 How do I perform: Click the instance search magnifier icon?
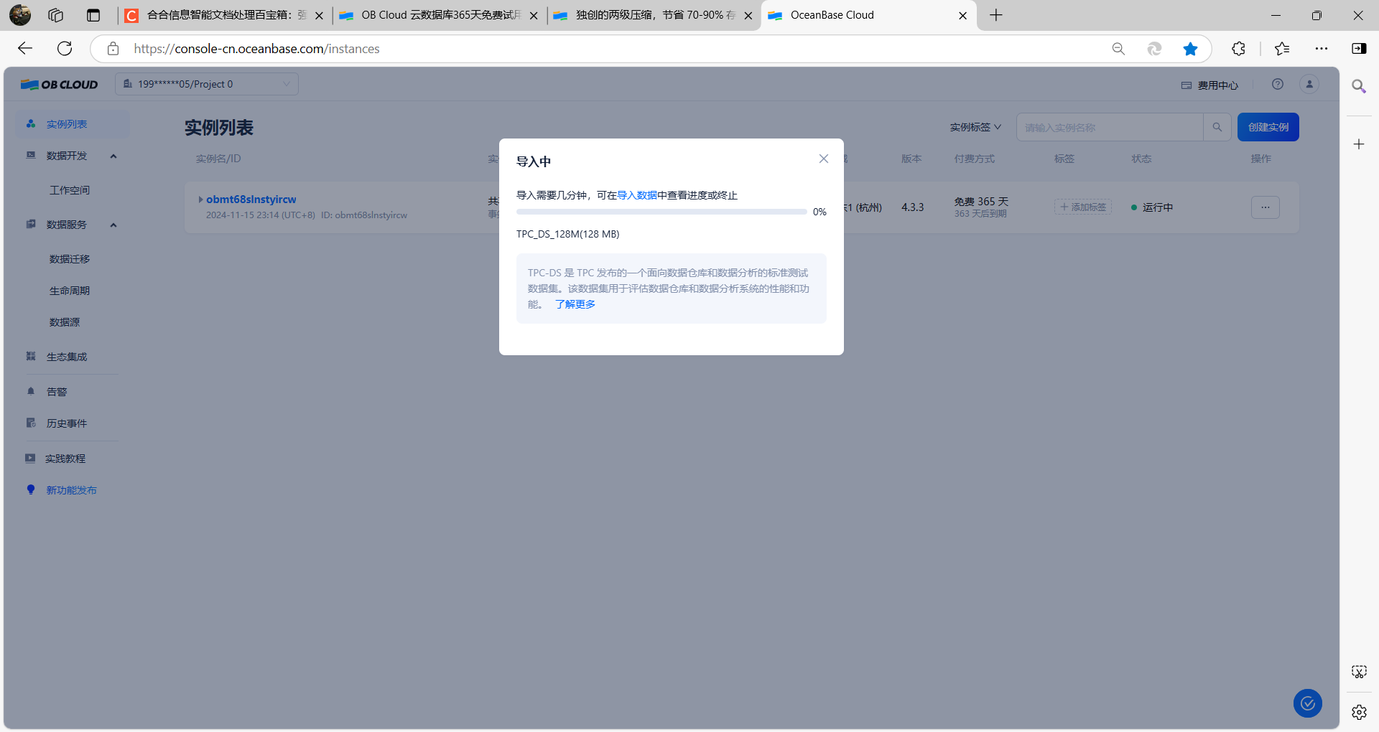tap(1217, 127)
